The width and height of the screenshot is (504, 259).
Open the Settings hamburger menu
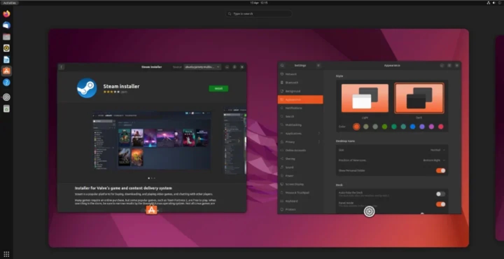pos(318,65)
